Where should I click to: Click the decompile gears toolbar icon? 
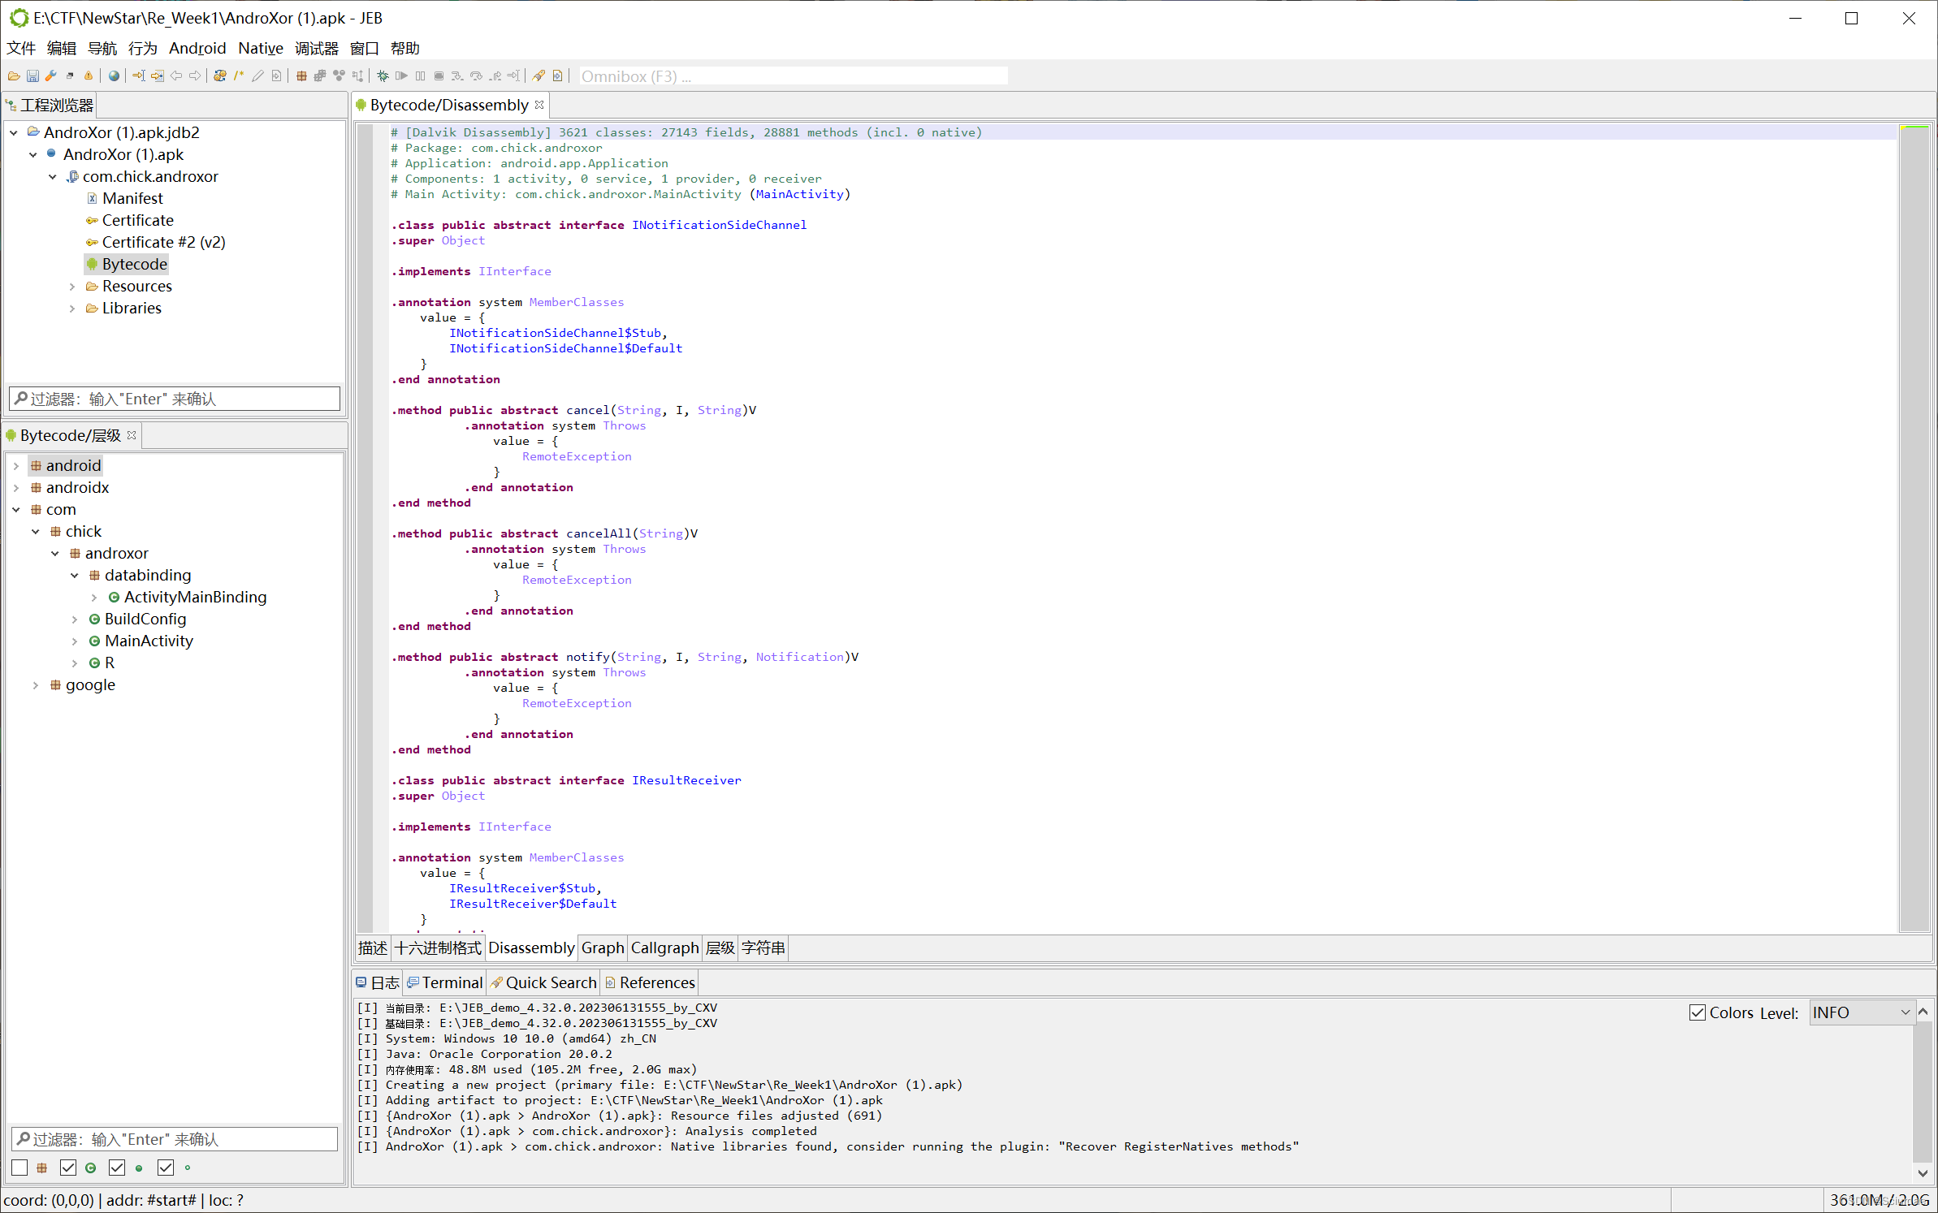(x=220, y=76)
